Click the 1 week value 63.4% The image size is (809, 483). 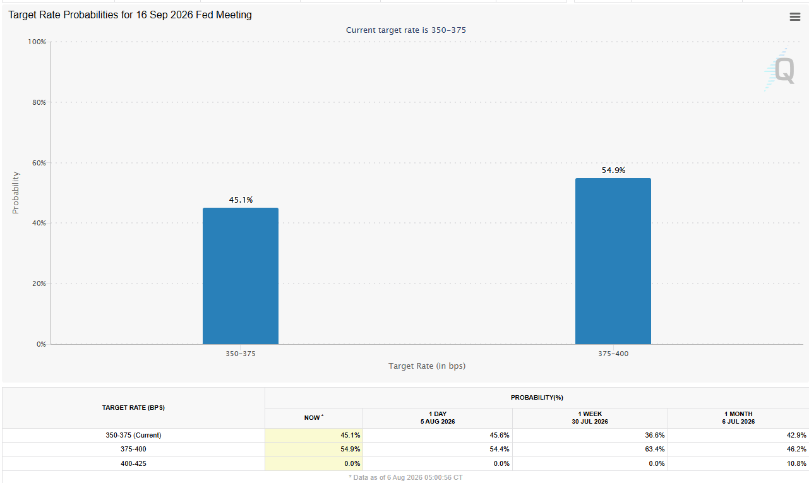coord(655,450)
